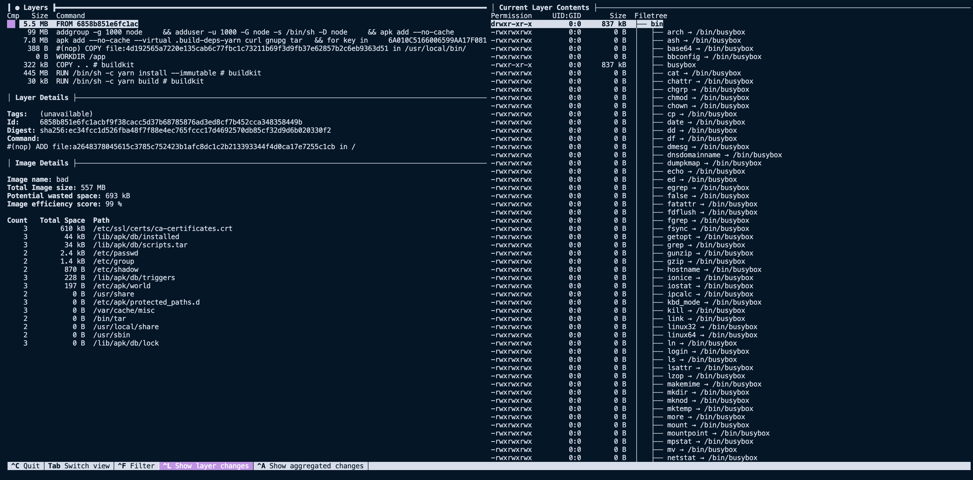973x480 pixels.
Task: Focus the Current Layer Contents pane title
Action: coord(544,8)
